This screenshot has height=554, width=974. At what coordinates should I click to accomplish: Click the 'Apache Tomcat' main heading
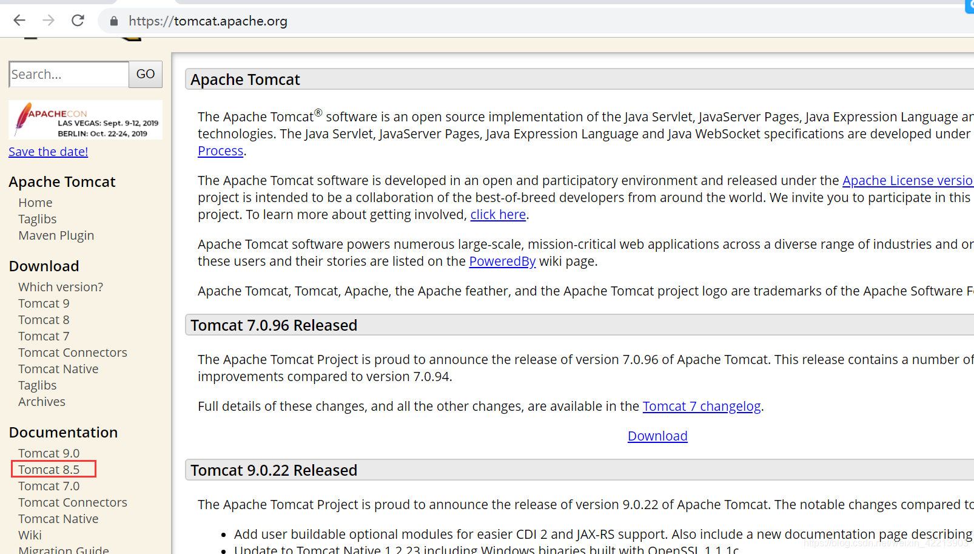click(x=245, y=79)
